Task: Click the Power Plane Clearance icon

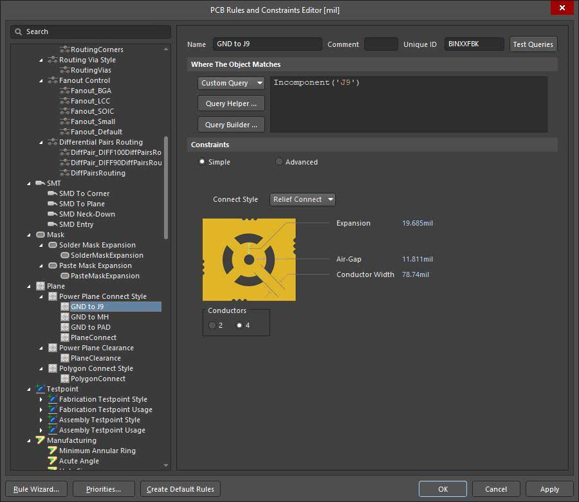Action: coord(53,348)
